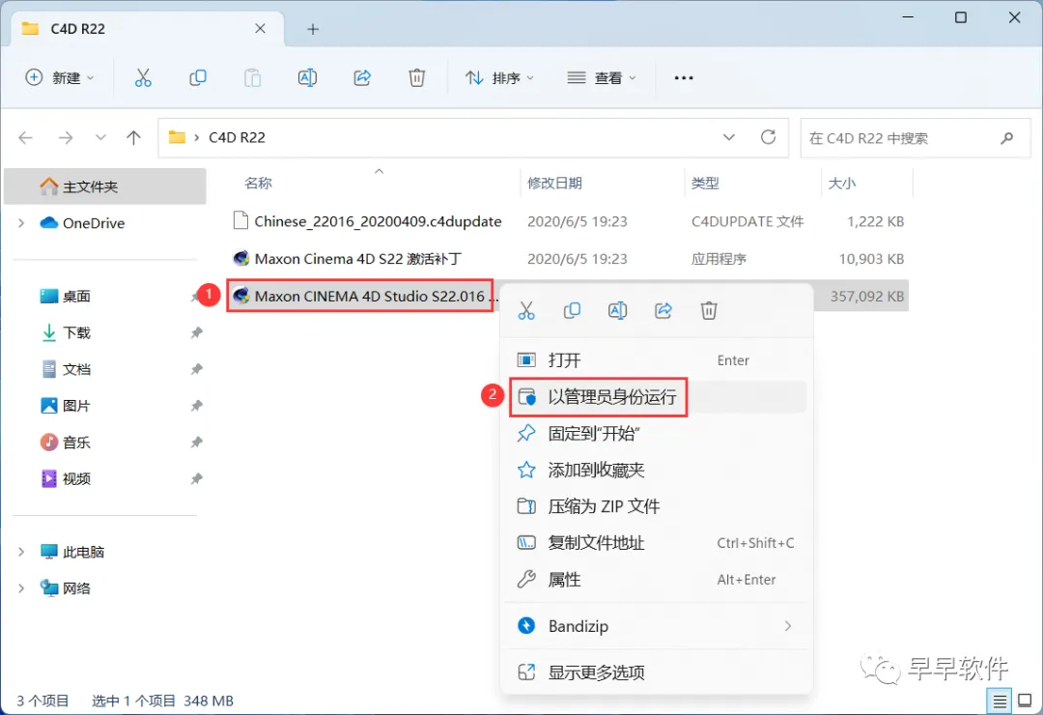Unpin 文档 from quick access
The height and width of the screenshot is (715, 1043).
click(x=197, y=369)
